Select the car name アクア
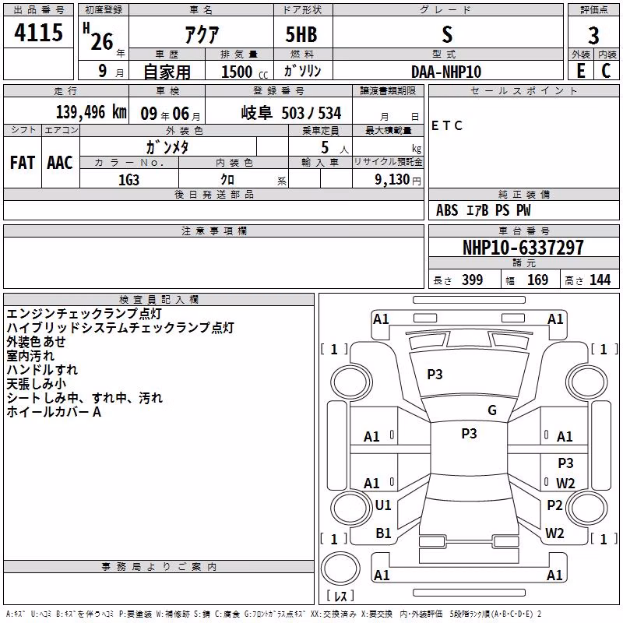The height and width of the screenshot is (623, 623). (x=202, y=34)
